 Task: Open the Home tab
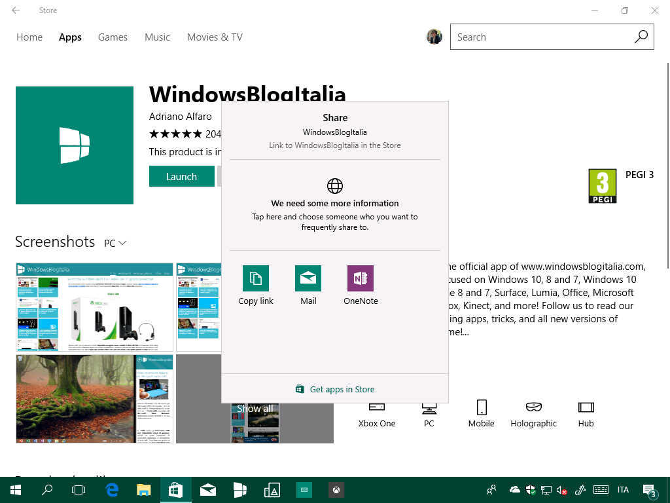29,37
